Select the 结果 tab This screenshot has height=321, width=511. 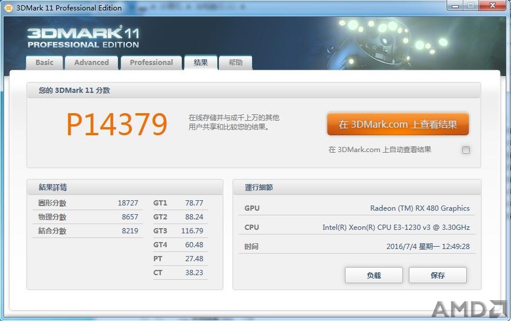(x=201, y=62)
